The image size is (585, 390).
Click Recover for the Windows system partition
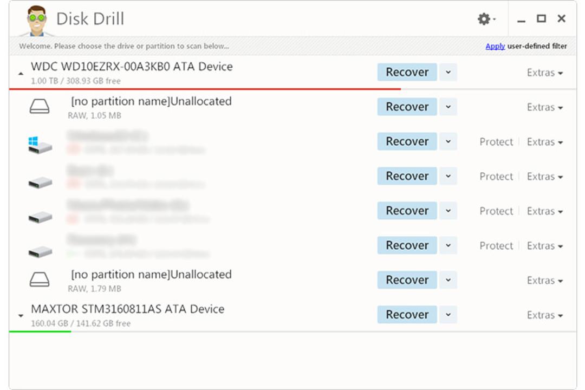407,141
